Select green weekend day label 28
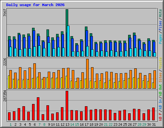Screen dimensions: 164x128 click(139, 124)
